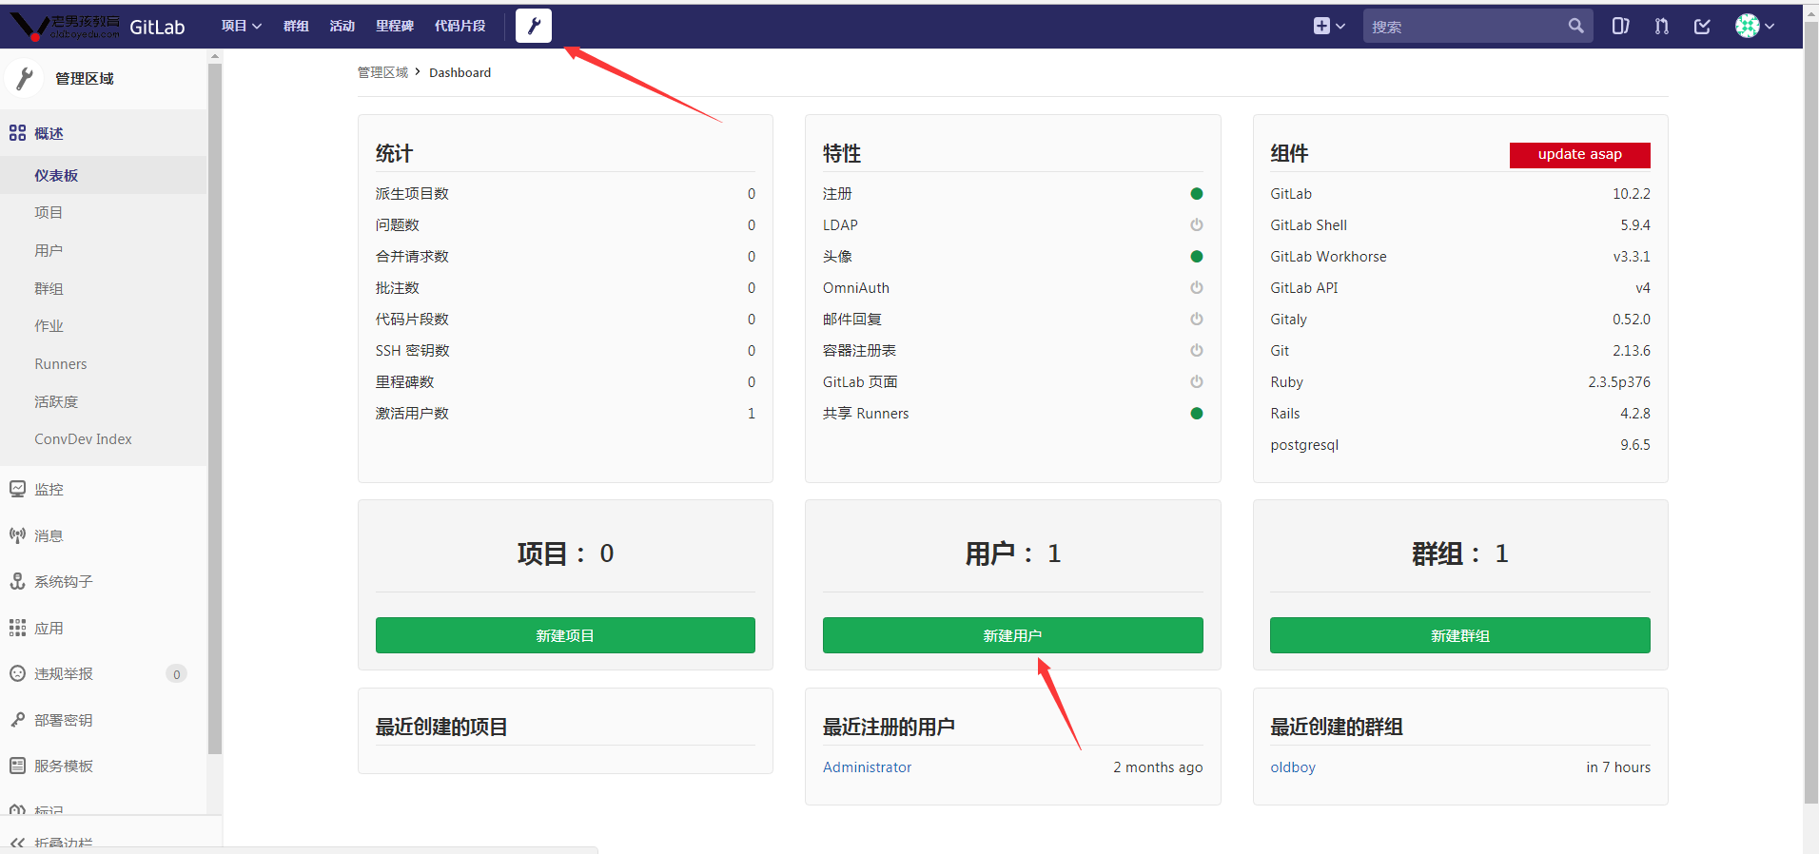Open the admin area wrench icon
1819x854 pixels.
[534, 26]
